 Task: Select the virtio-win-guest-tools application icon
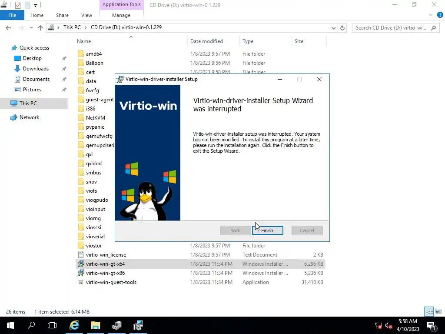81,282
